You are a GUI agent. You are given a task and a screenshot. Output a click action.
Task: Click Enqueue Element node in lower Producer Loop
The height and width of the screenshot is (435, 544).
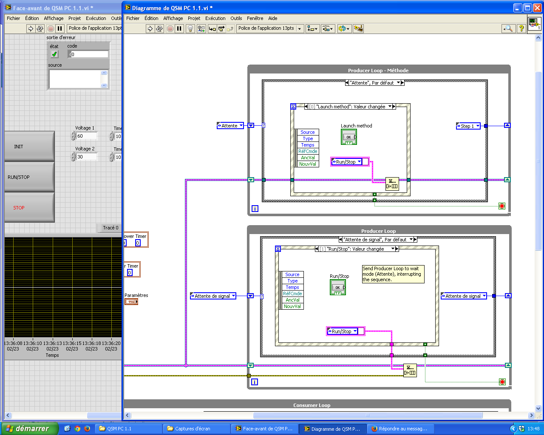410,370
